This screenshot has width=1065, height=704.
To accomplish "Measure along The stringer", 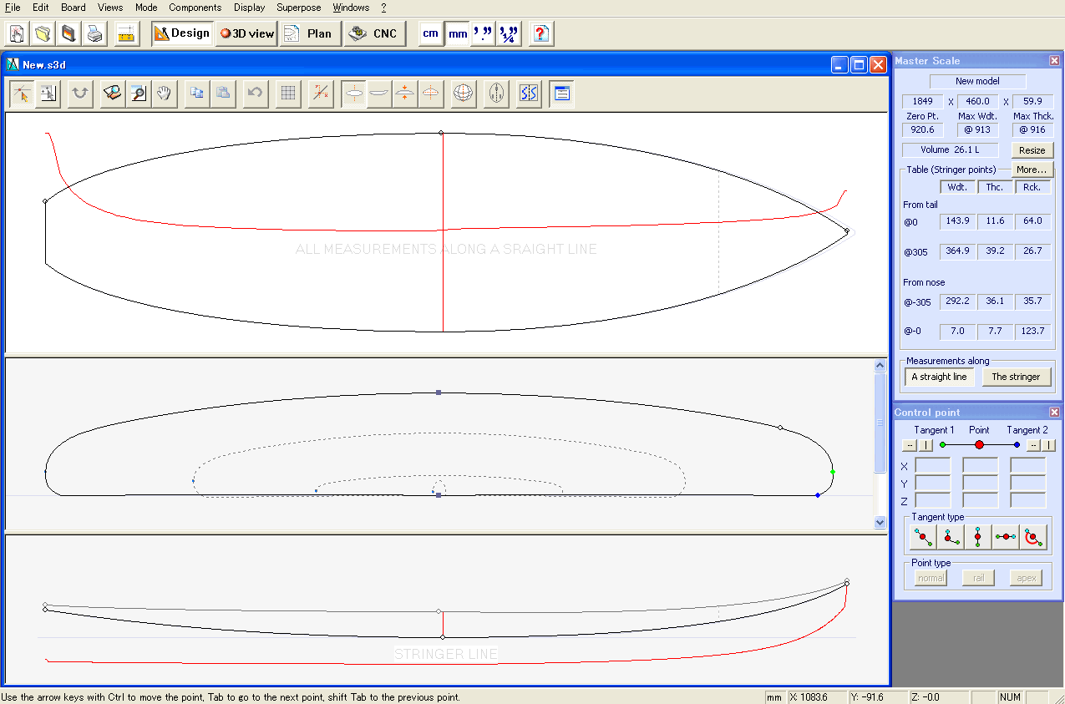I will (x=1017, y=377).
